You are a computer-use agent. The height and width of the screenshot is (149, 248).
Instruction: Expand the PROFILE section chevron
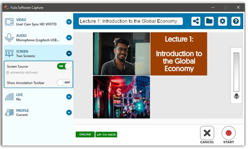[69, 113]
